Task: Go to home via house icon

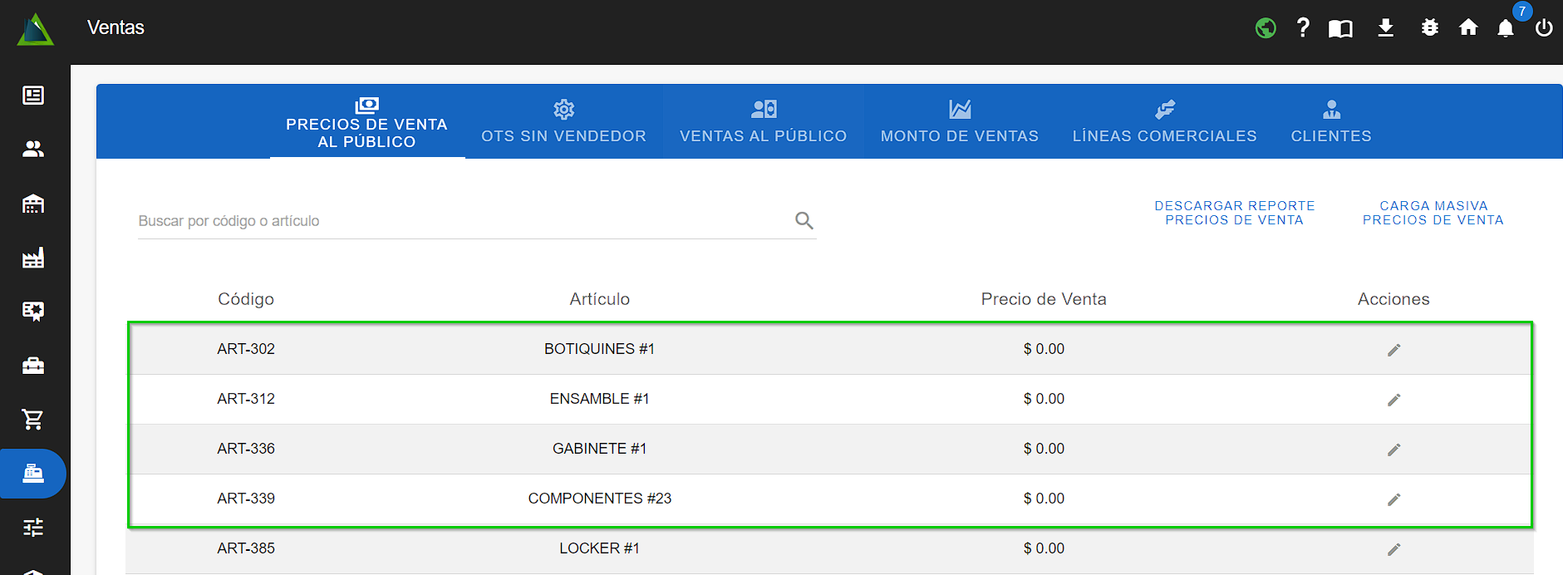Action: pos(1468,28)
